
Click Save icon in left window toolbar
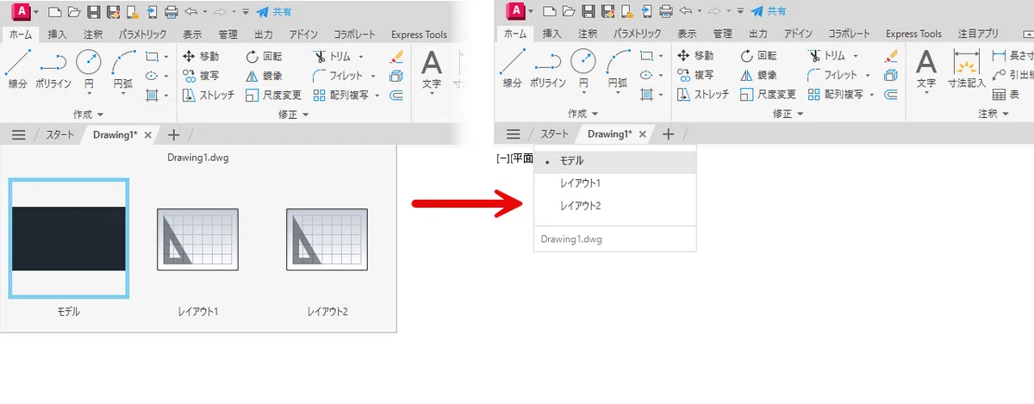tap(94, 12)
